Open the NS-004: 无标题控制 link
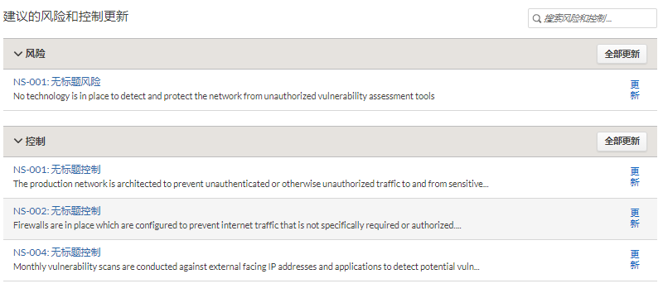This screenshot has width=663, height=298. [57, 252]
